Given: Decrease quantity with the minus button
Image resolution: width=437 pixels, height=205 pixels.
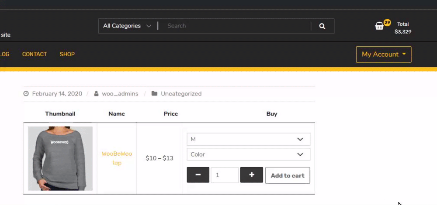Looking at the screenshot, I should click(x=198, y=175).
